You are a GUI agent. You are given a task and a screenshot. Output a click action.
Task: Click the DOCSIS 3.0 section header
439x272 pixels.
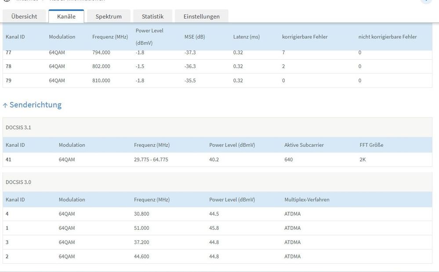[x=217, y=182]
